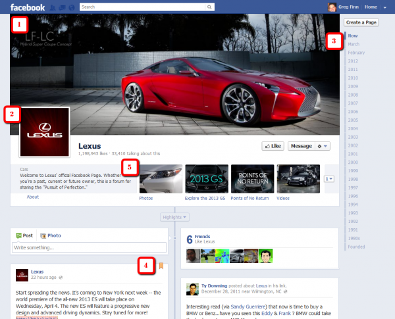The image size is (395, 319).
Task: Click the first friend photo in Friends box
Action: [x=193, y=256]
